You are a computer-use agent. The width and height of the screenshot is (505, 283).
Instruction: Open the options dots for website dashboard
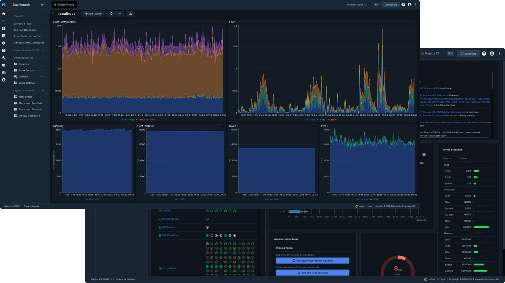pos(42,76)
